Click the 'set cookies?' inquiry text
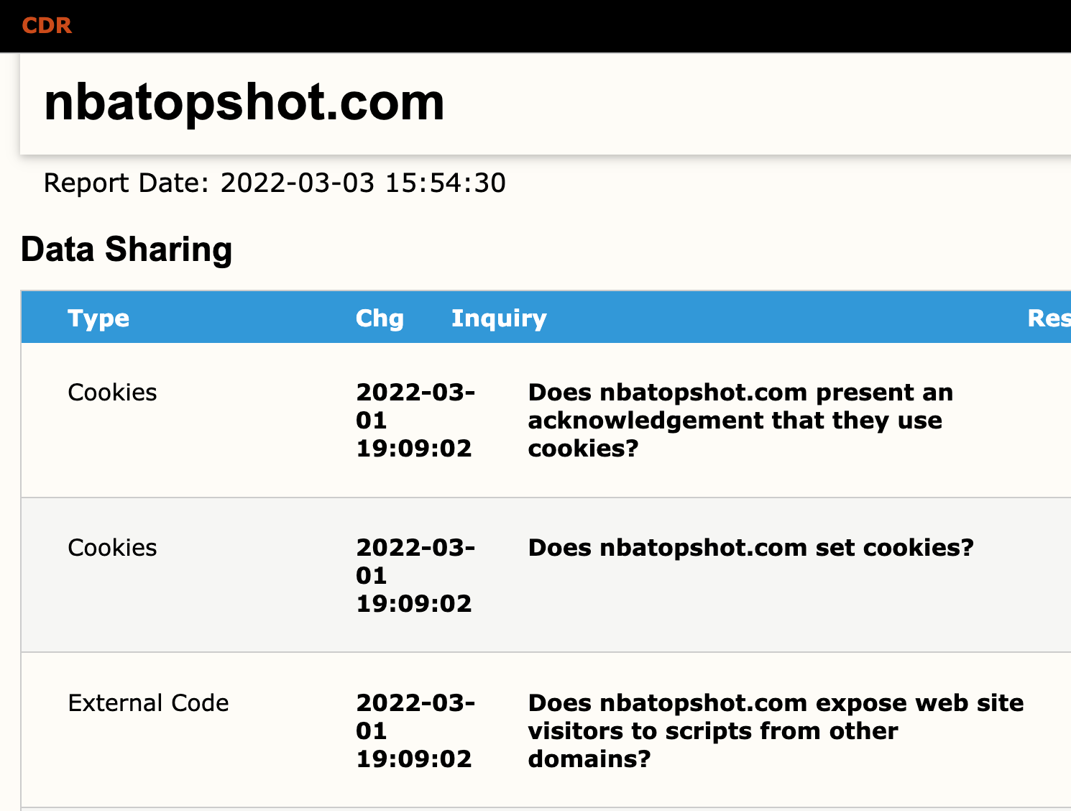The height and width of the screenshot is (811, 1071). coord(750,548)
